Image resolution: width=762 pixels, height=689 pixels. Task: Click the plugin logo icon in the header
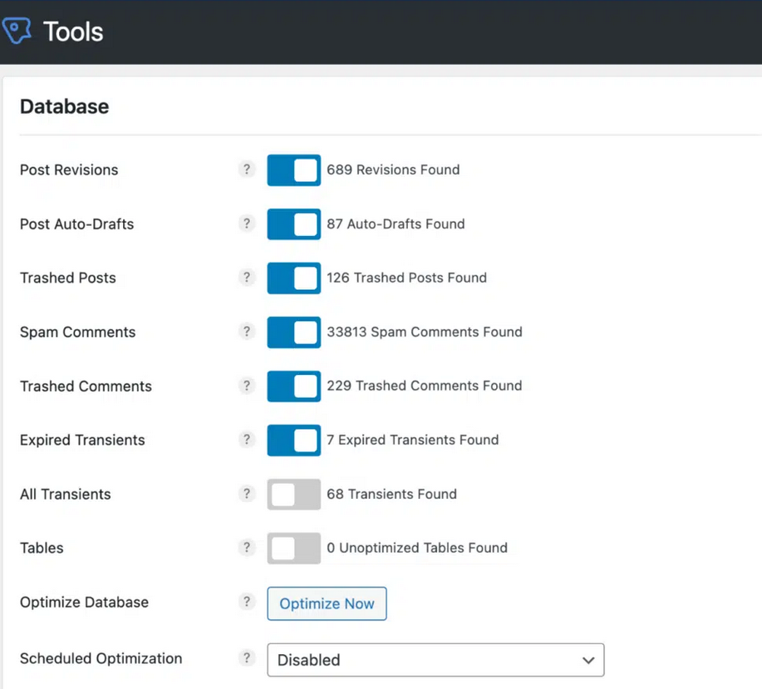tap(17, 31)
